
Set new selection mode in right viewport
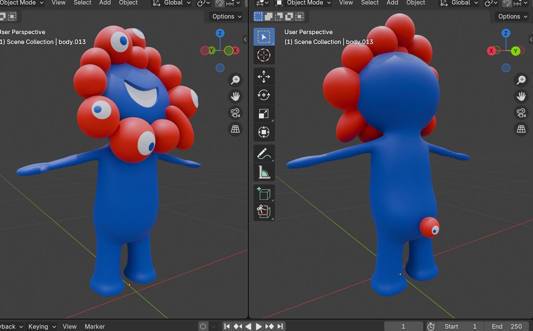(259, 16)
